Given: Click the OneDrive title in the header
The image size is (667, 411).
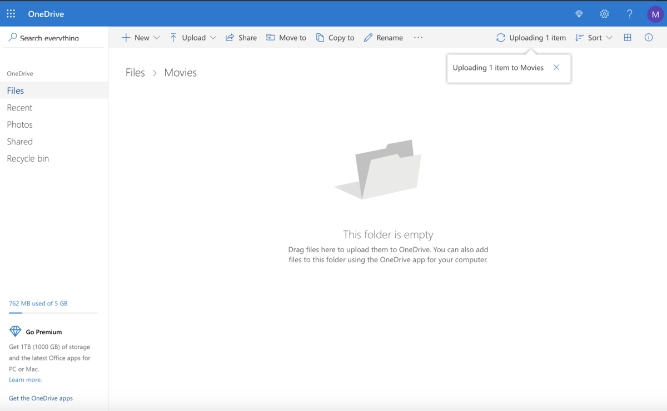Looking at the screenshot, I should tap(46, 14).
